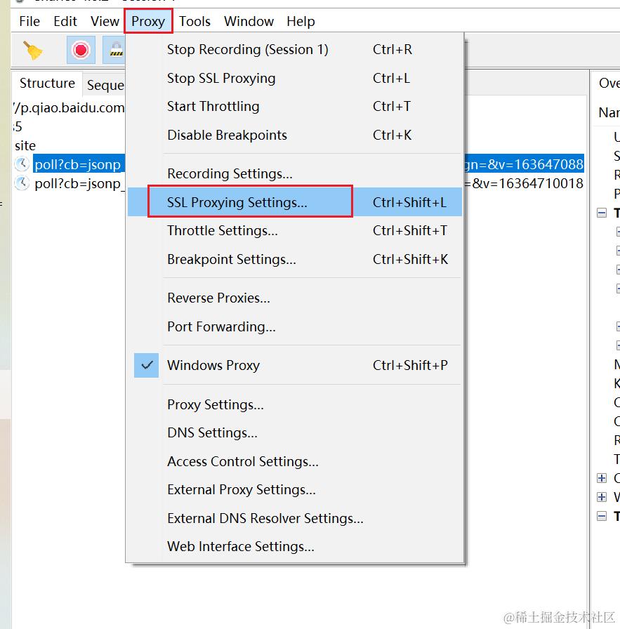Open Web Interface Settings...

[295, 547]
